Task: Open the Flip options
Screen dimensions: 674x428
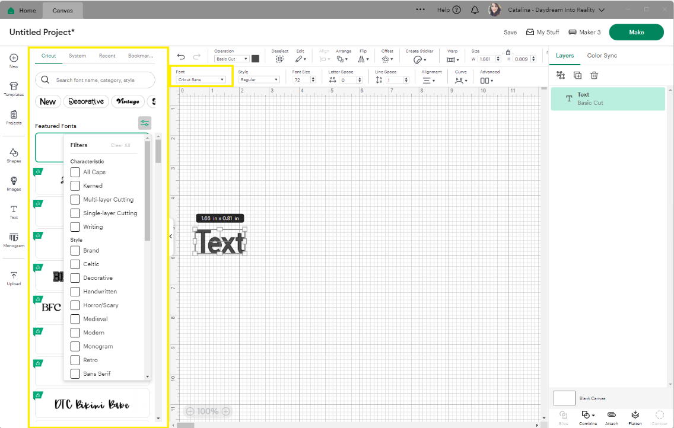Action: click(363, 59)
